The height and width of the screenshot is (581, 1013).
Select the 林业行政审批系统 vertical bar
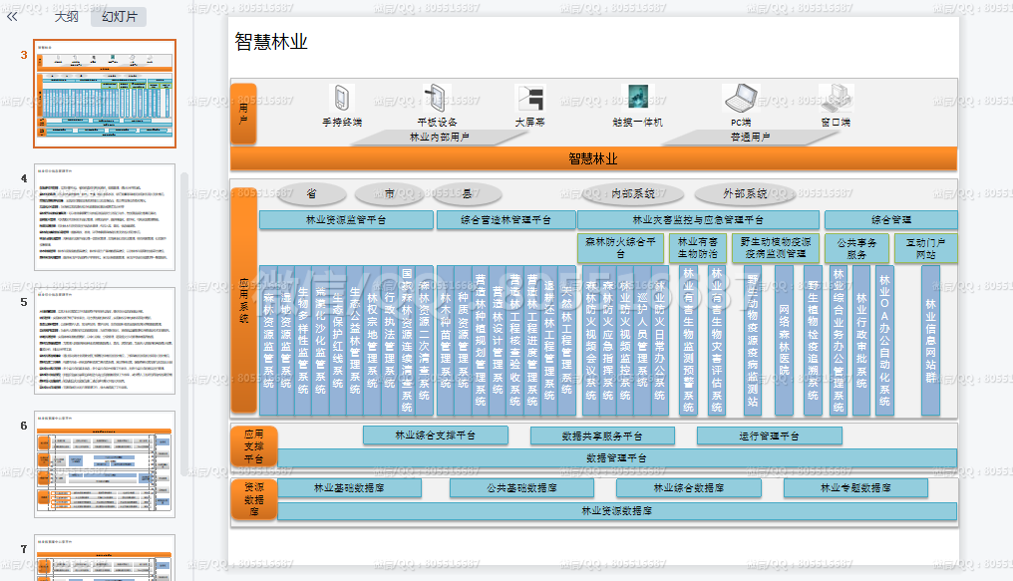pos(861,340)
